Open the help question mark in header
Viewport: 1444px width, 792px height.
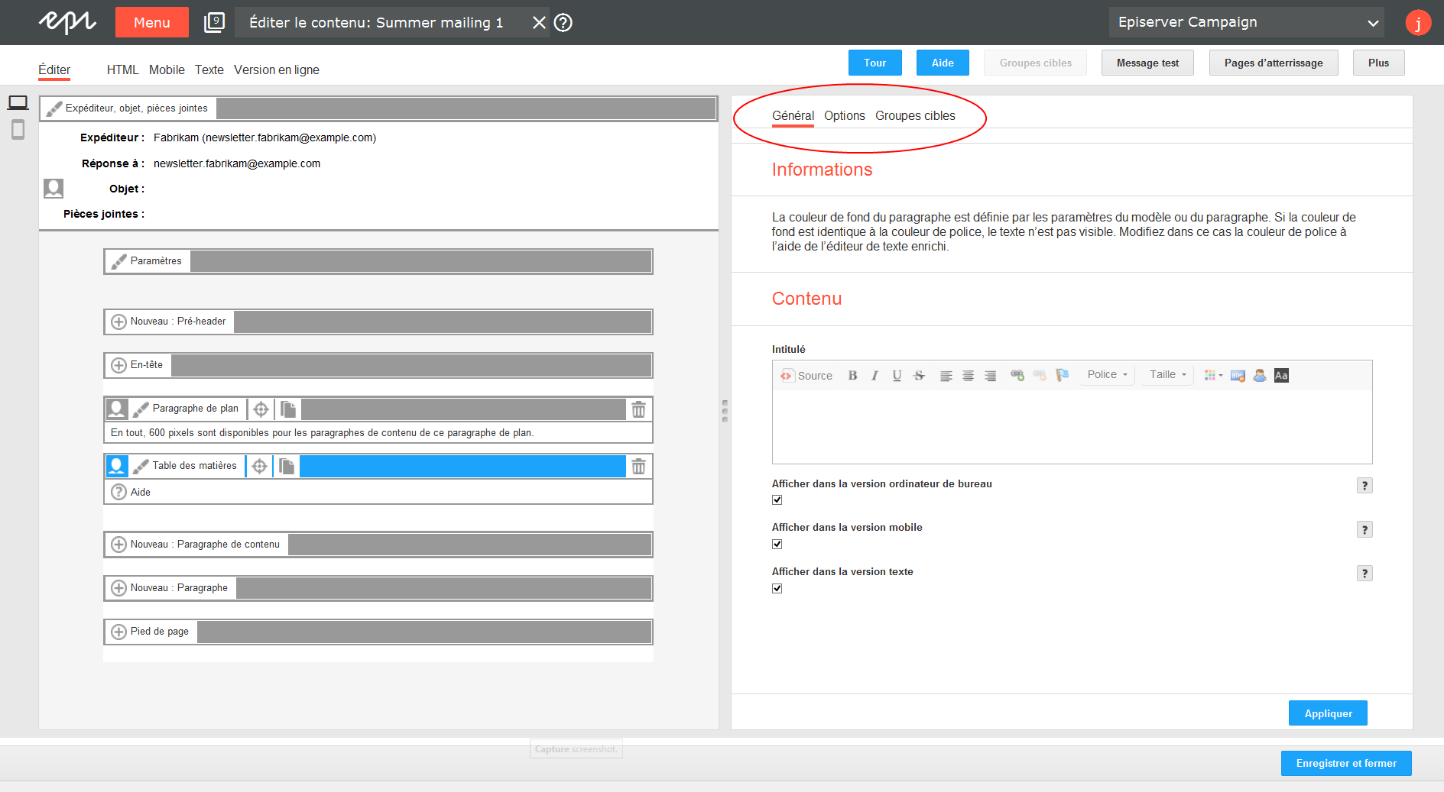563,22
